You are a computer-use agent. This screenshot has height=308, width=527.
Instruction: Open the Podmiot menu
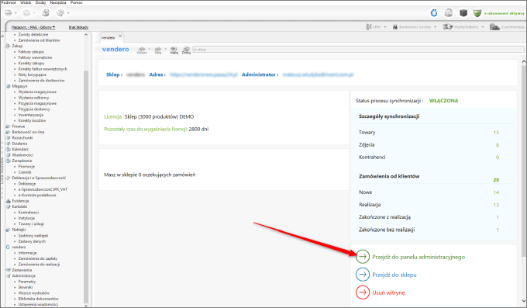(9, 2)
